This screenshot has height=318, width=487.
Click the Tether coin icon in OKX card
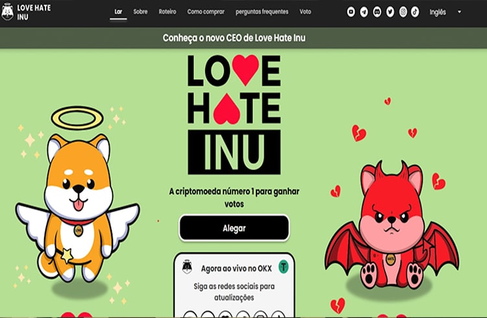(x=283, y=267)
